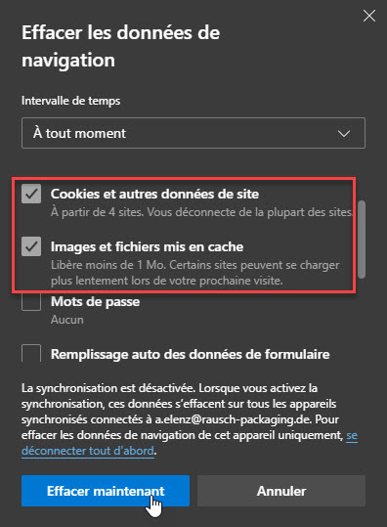The width and height of the screenshot is (387, 527).
Task: Click the Effacer maintenant button
Action: 106,491
